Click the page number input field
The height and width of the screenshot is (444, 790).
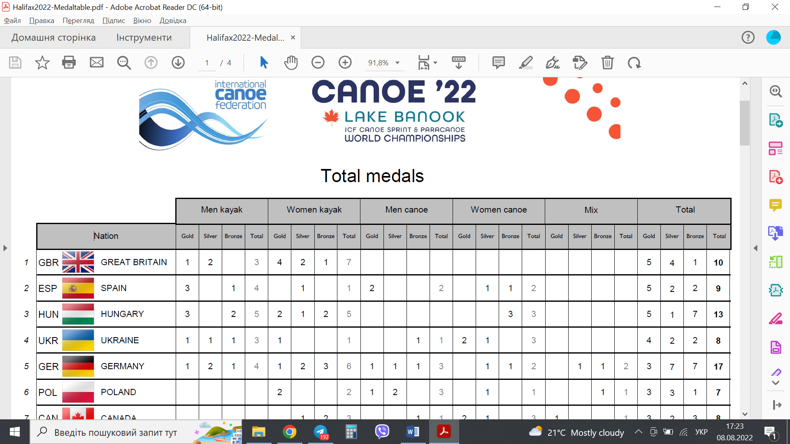click(207, 63)
